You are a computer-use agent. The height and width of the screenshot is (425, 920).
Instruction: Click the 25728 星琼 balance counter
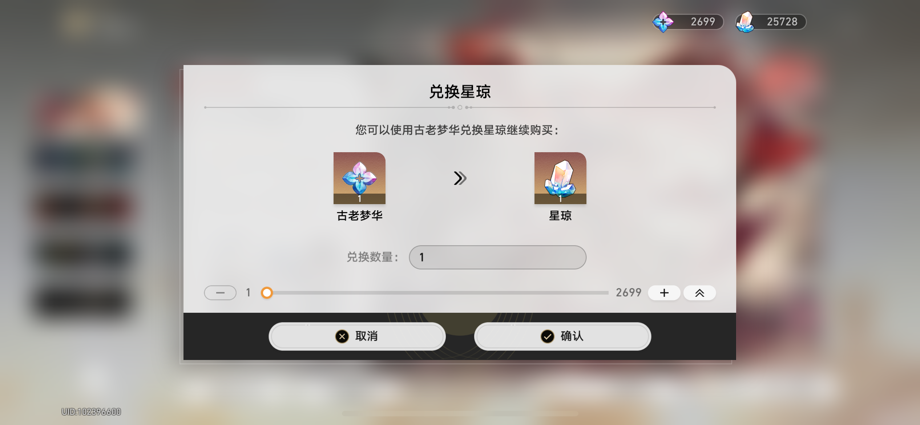click(x=782, y=22)
